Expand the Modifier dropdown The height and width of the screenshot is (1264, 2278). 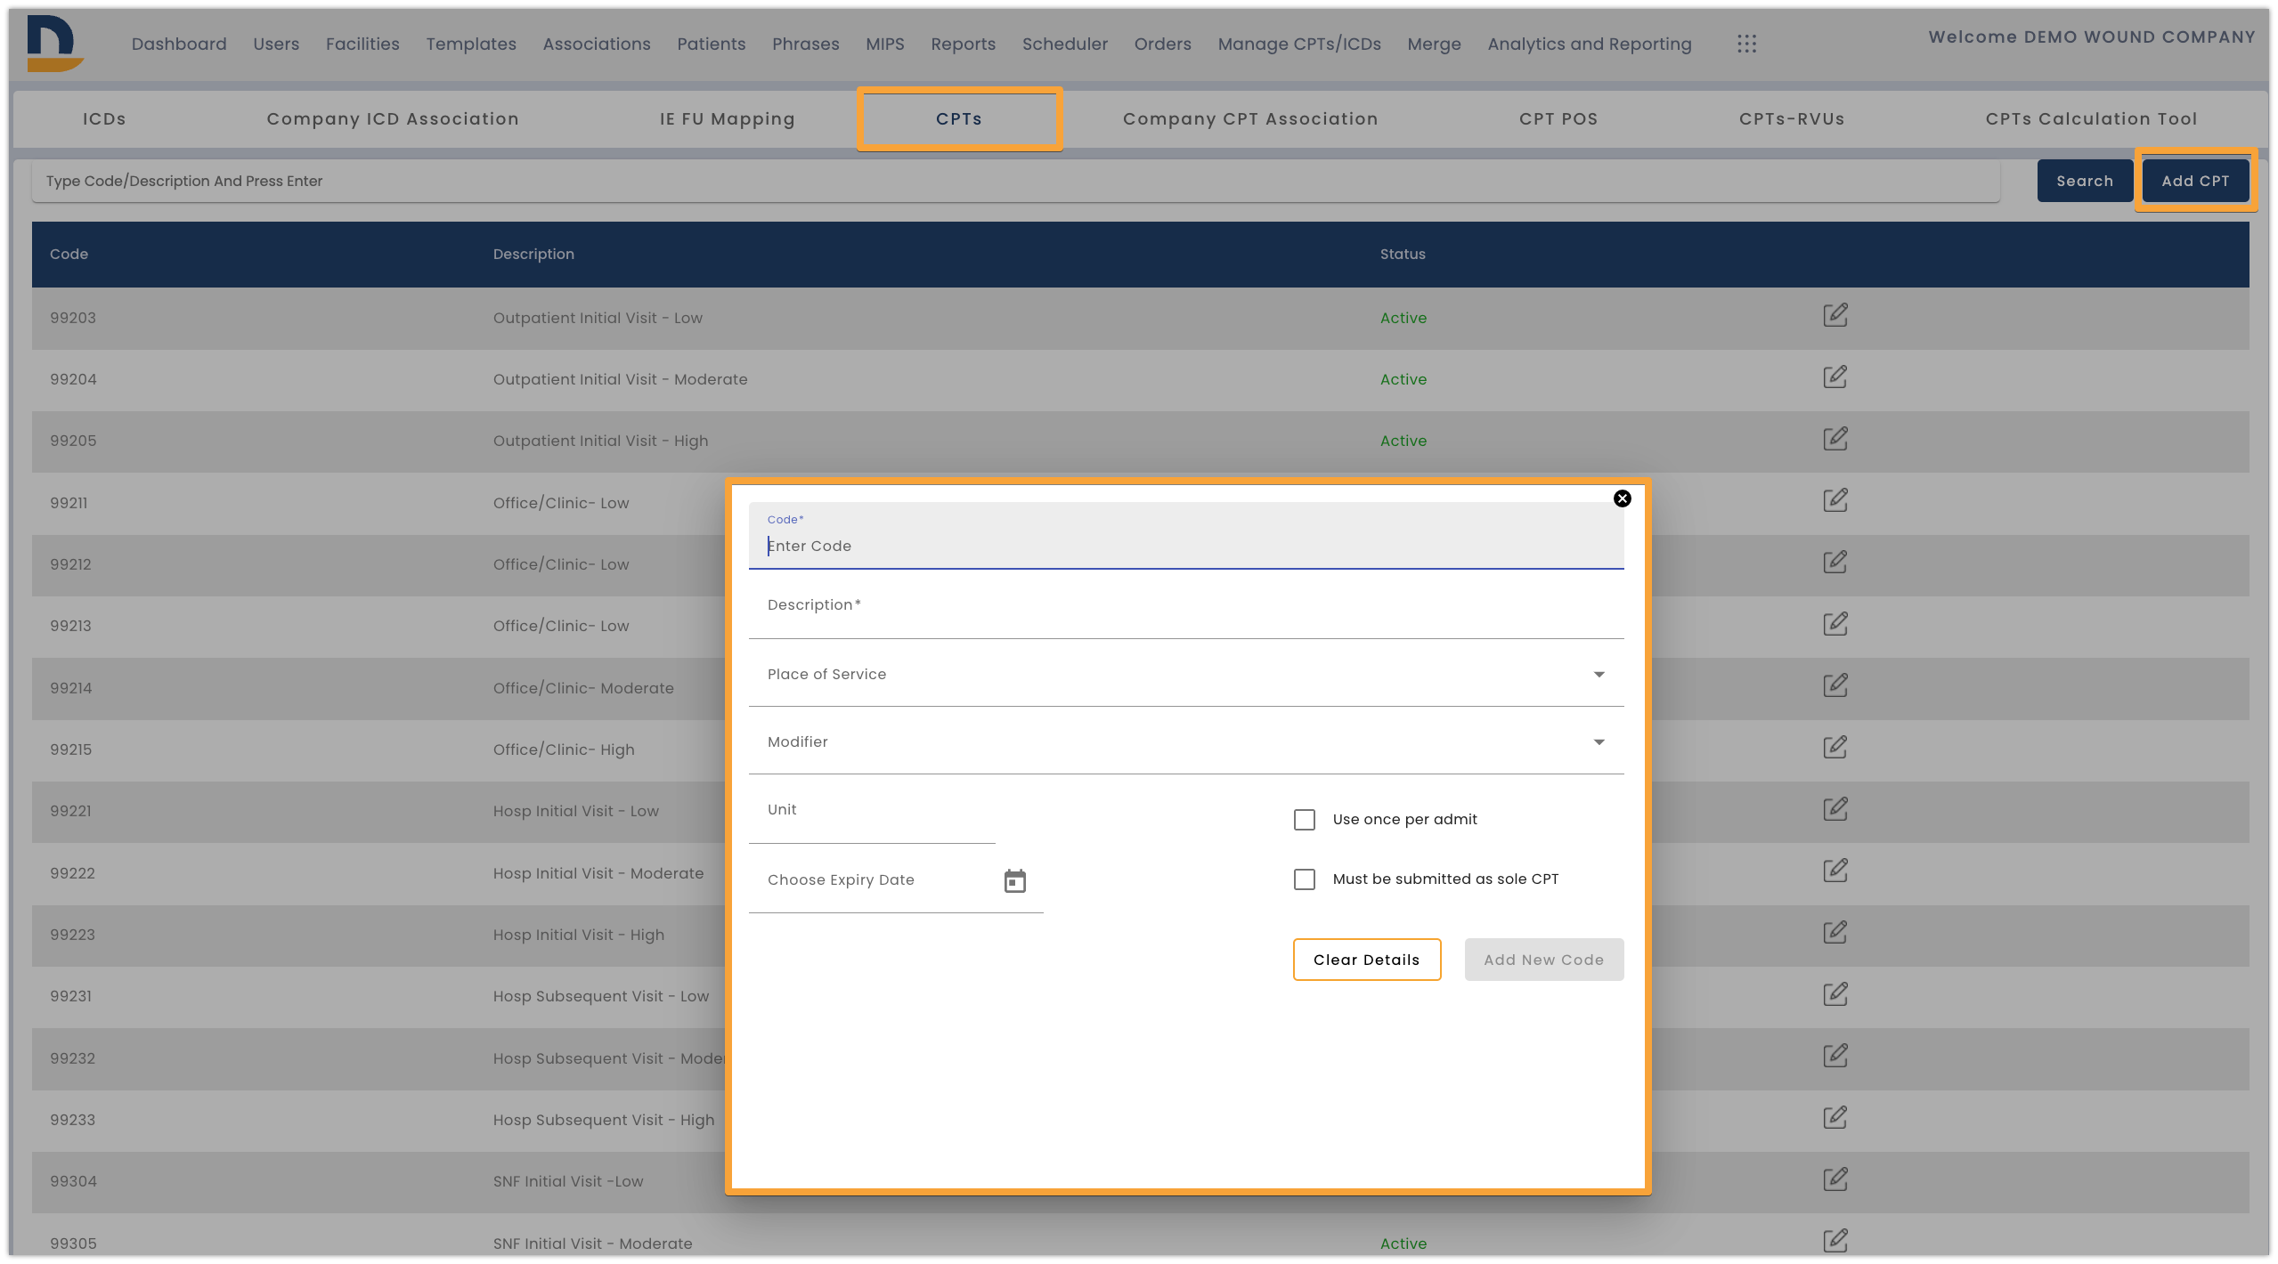click(1186, 741)
